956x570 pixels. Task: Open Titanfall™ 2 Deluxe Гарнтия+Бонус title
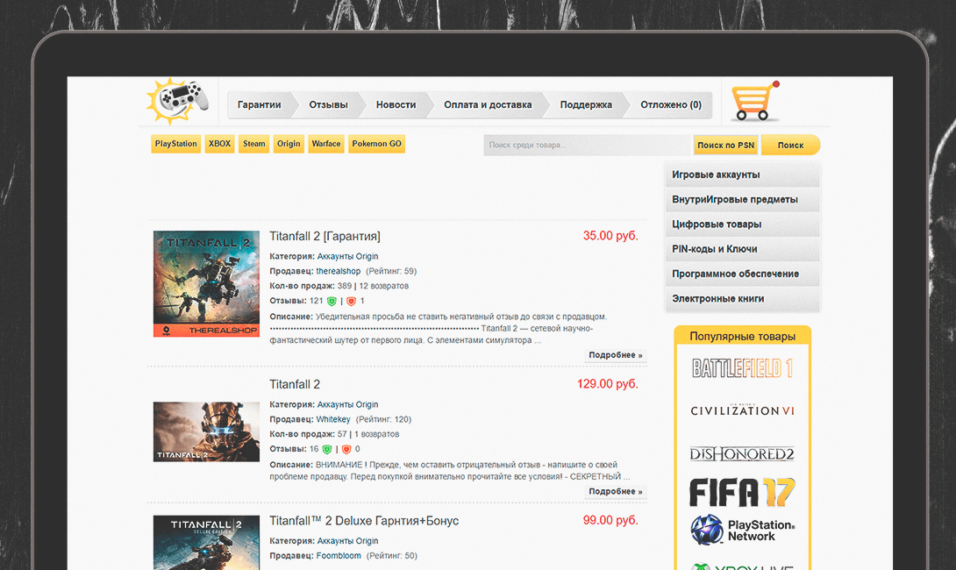coord(364,521)
